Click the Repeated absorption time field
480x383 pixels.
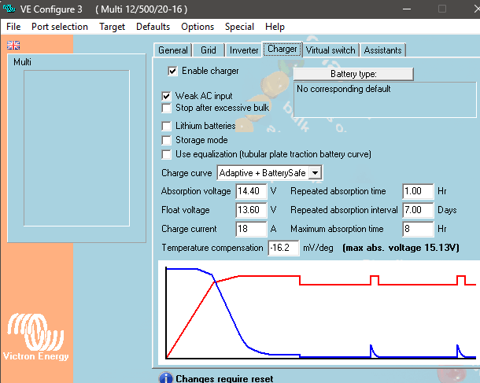click(x=418, y=191)
